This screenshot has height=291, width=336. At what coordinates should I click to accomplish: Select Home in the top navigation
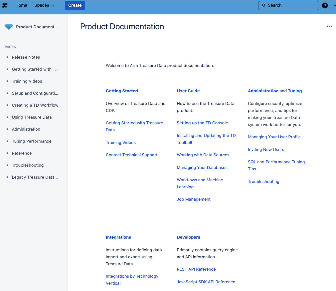click(21, 5)
